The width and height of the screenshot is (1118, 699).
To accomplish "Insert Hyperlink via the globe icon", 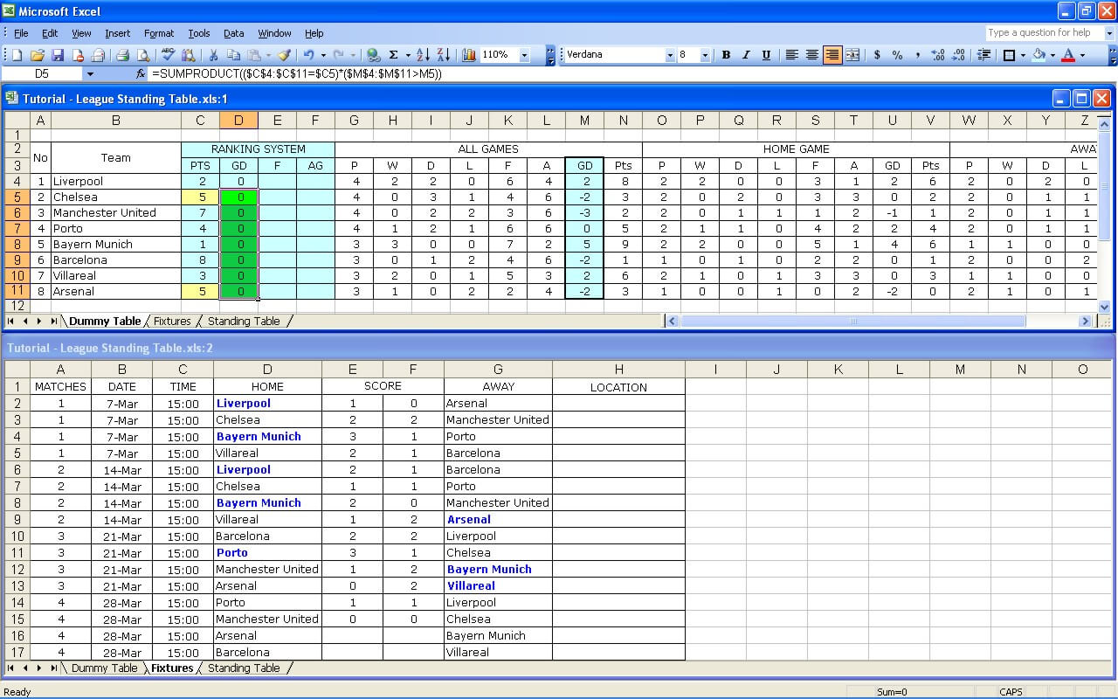I will point(372,55).
